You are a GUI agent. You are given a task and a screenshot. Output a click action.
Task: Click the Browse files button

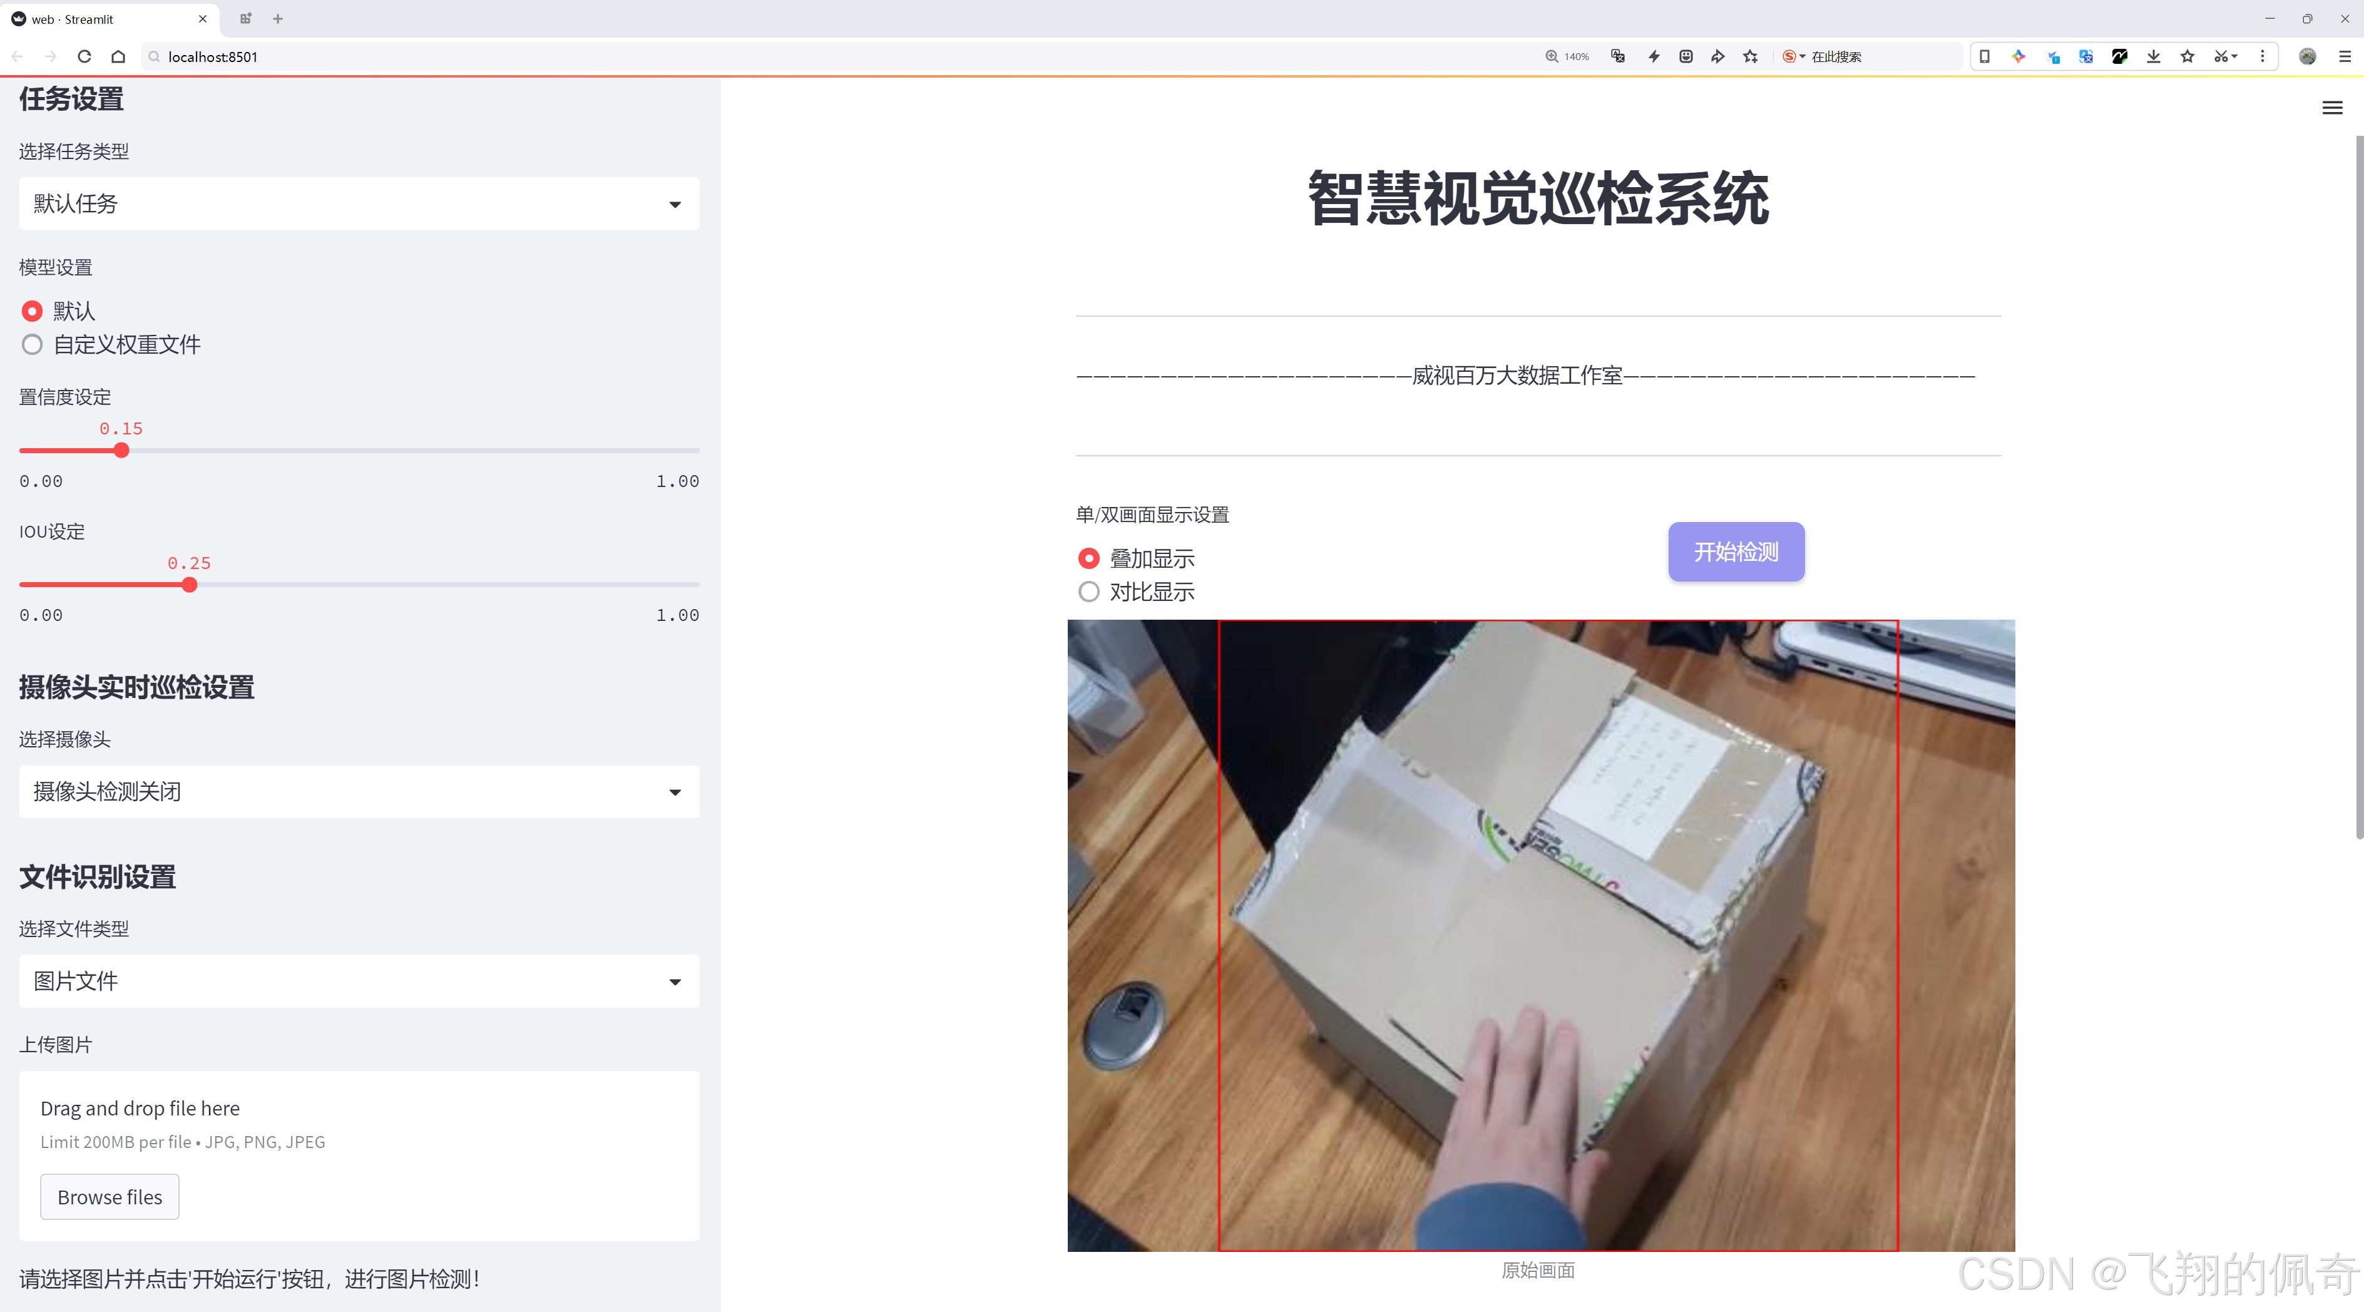pyautogui.click(x=109, y=1196)
